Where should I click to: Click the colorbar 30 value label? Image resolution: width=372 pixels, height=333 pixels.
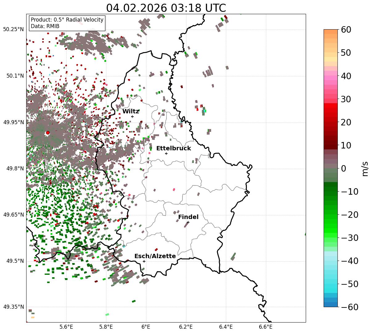[x=346, y=99]
